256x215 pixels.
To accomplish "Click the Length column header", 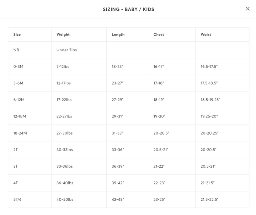I will click(x=118, y=35).
